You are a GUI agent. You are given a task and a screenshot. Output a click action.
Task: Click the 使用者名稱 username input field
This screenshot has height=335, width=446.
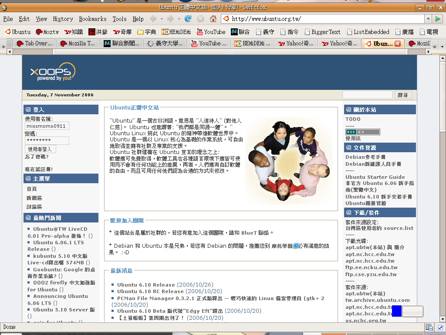coord(47,126)
